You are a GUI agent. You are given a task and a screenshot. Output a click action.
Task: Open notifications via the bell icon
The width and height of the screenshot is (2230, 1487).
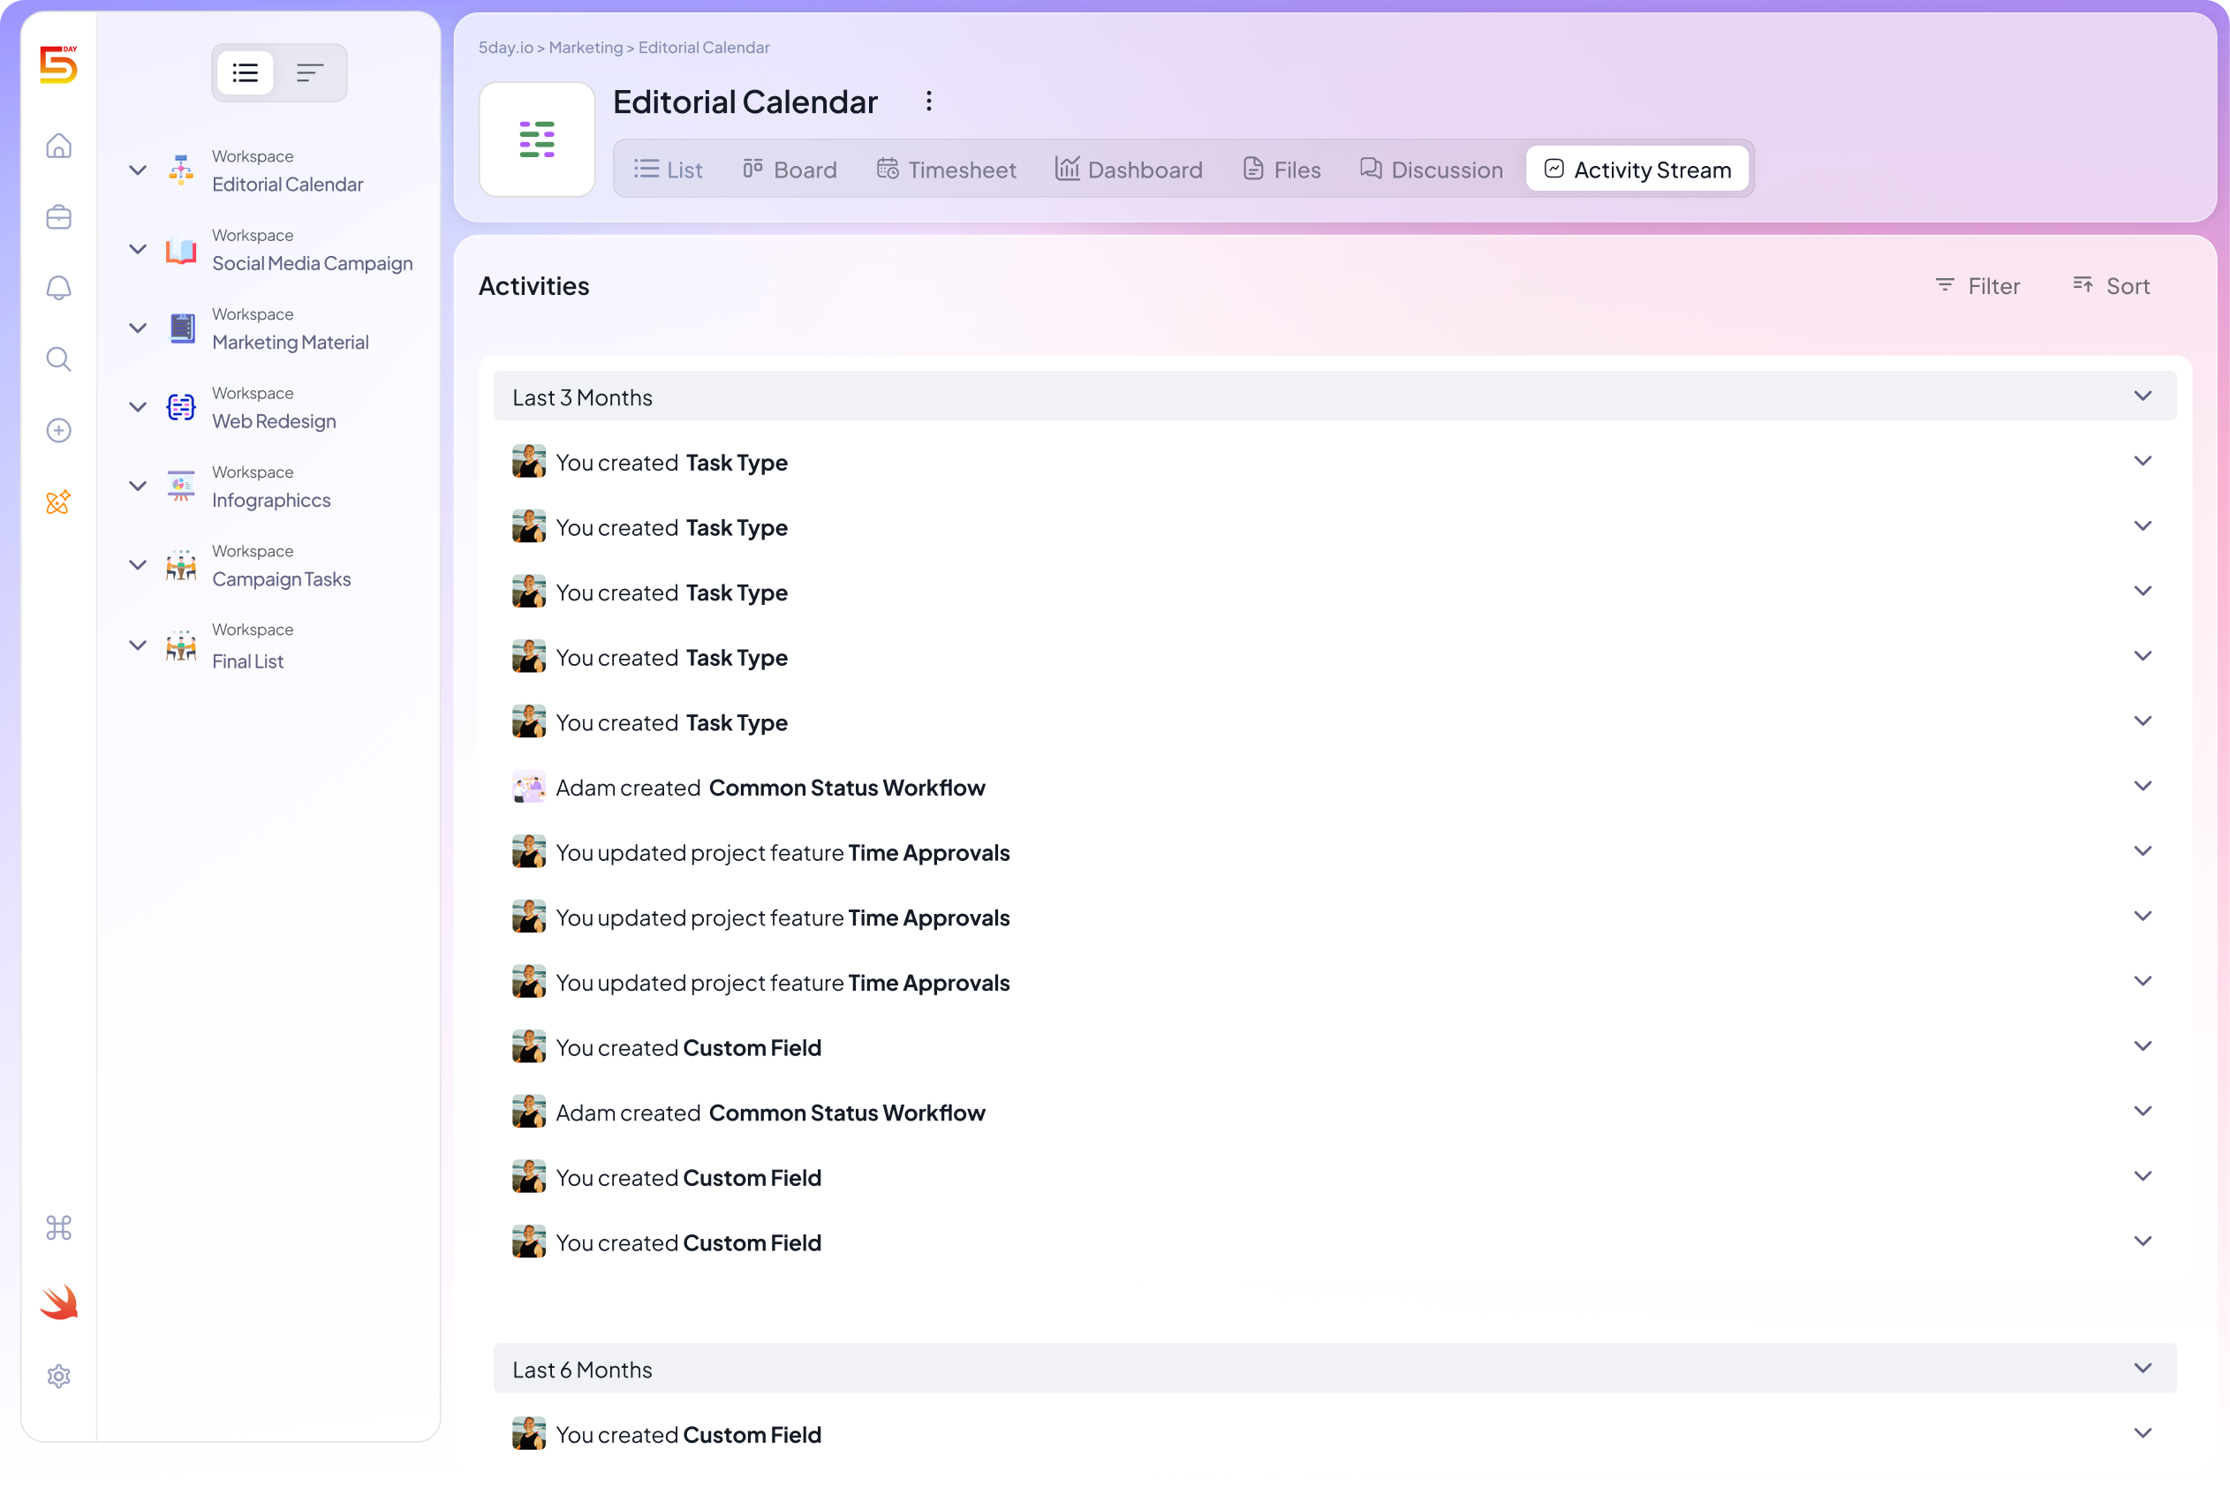(x=58, y=287)
